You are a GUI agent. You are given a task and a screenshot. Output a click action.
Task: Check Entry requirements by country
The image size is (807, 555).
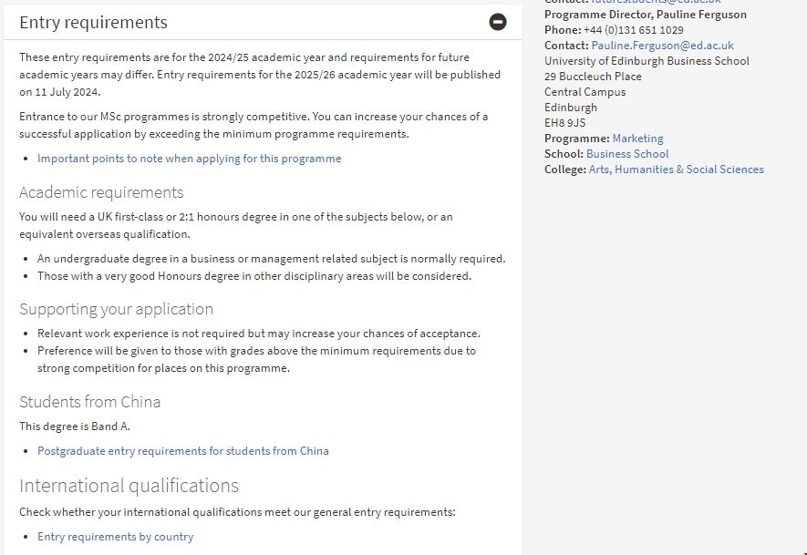115,537
